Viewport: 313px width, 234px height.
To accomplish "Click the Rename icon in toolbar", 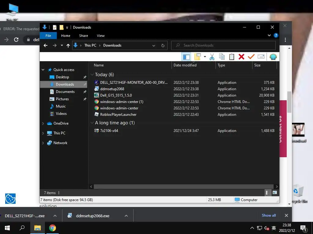I will [261, 57].
